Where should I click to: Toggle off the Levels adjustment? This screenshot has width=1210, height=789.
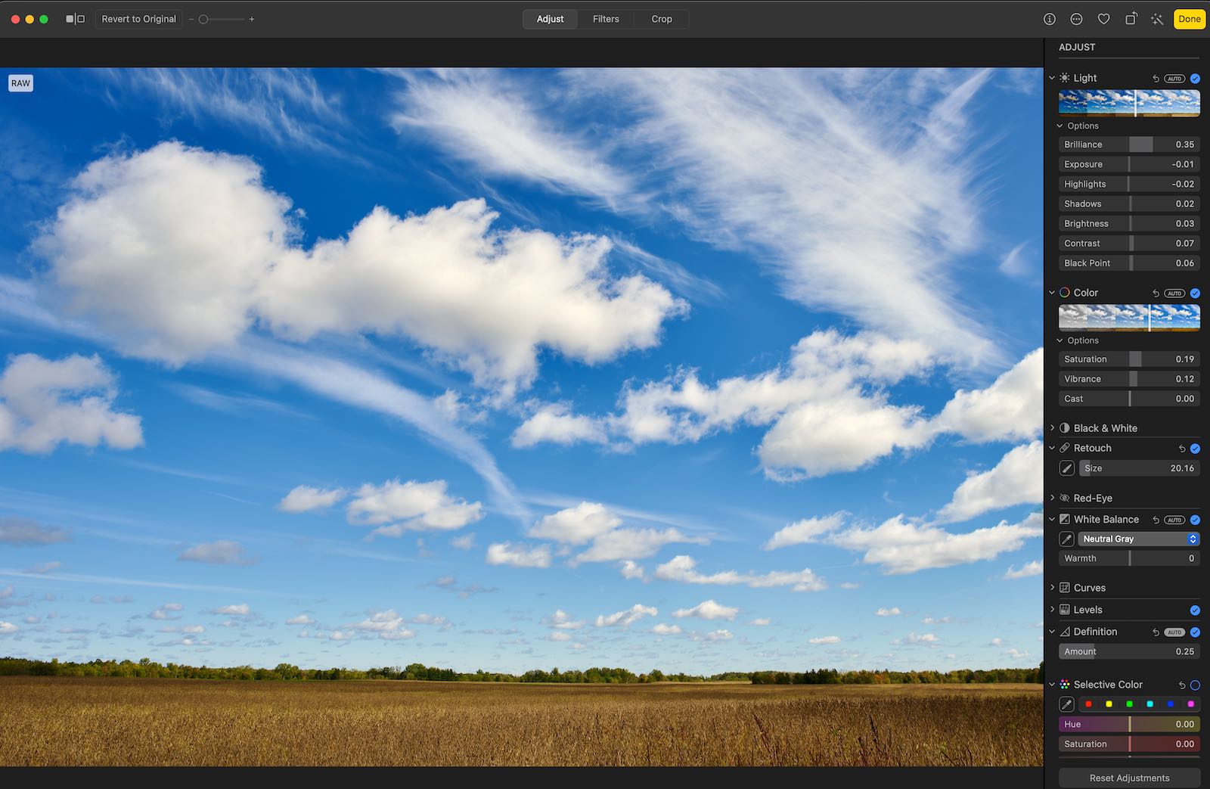tap(1195, 610)
